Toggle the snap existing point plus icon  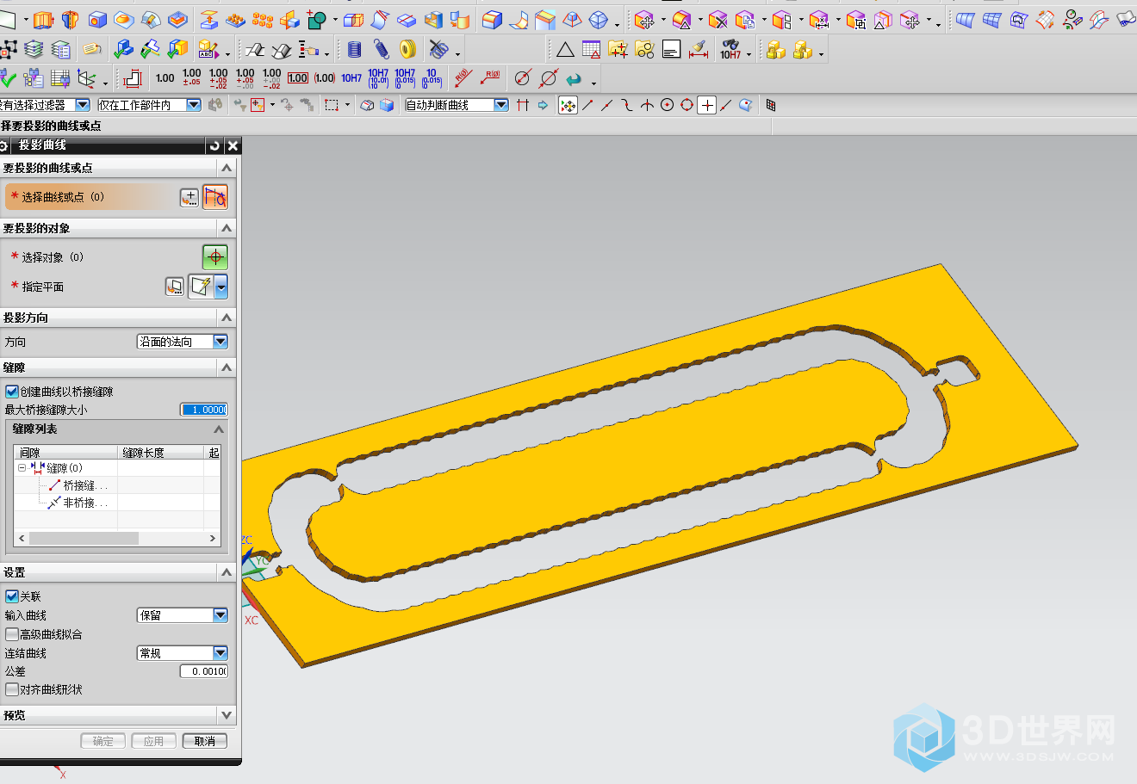point(706,105)
